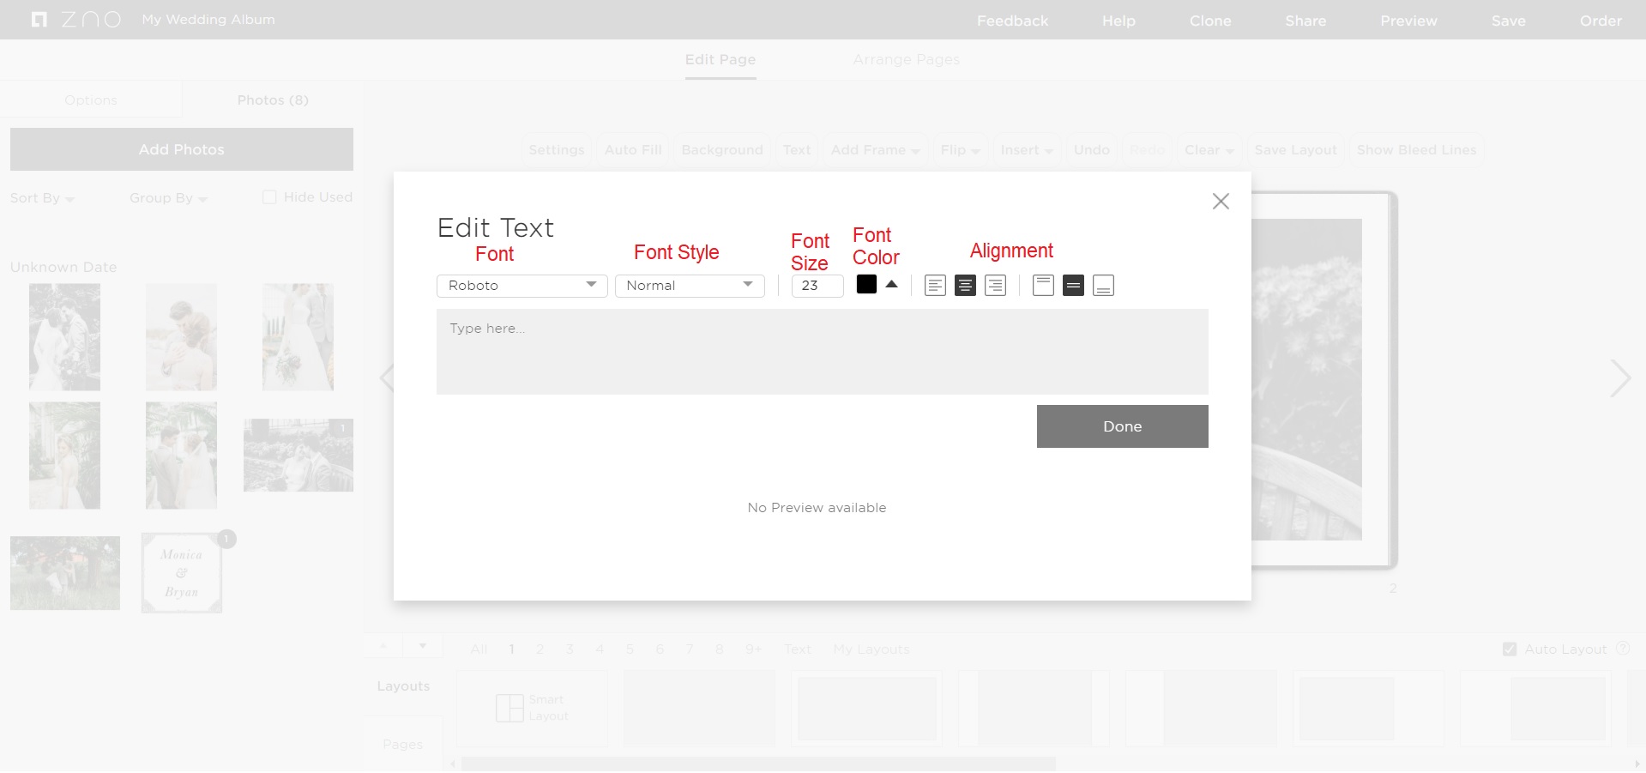This screenshot has width=1646, height=773.
Task: Open the Add Frame dropdown
Action: coord(875,150)
